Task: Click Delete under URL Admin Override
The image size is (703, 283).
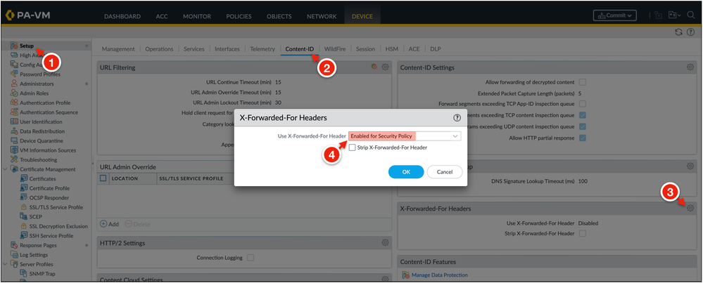Action: click(137, 223)
